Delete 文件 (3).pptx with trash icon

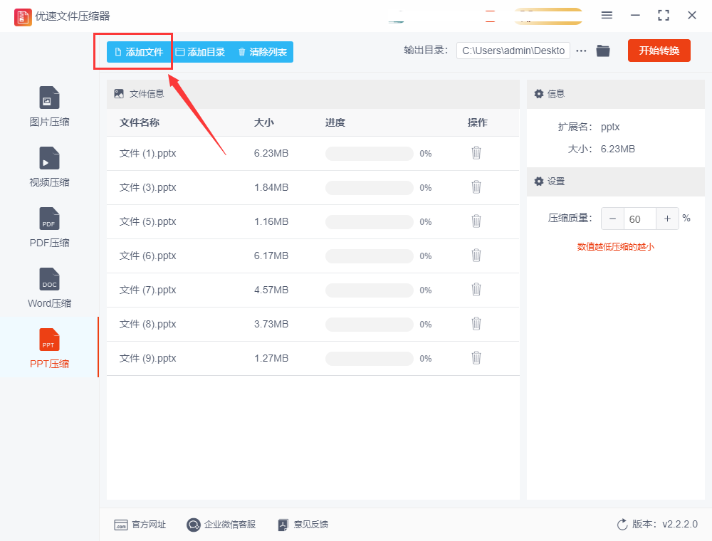click(476, 187)
